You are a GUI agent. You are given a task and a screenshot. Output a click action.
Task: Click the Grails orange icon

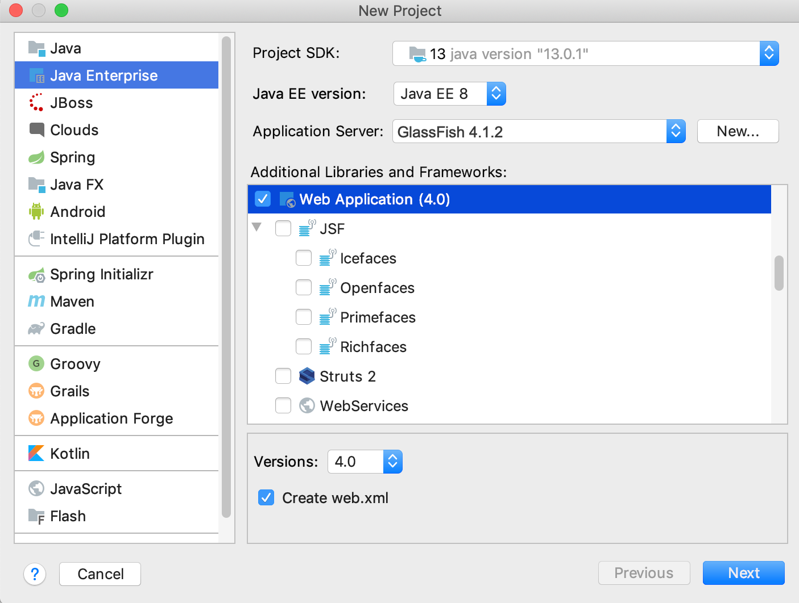pyautogui.click(x=36, y=391)
